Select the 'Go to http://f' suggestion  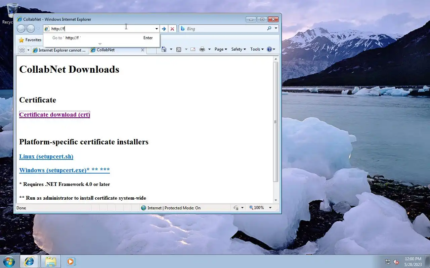point(101,38)
